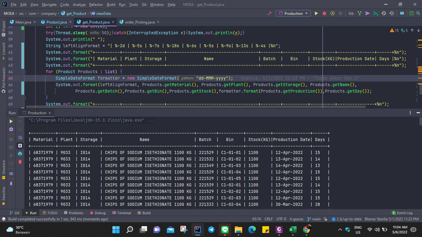This screenshot has width=422, height=237.
Task: Toggle scroll to end in Run console
Action: pos(20,145)
